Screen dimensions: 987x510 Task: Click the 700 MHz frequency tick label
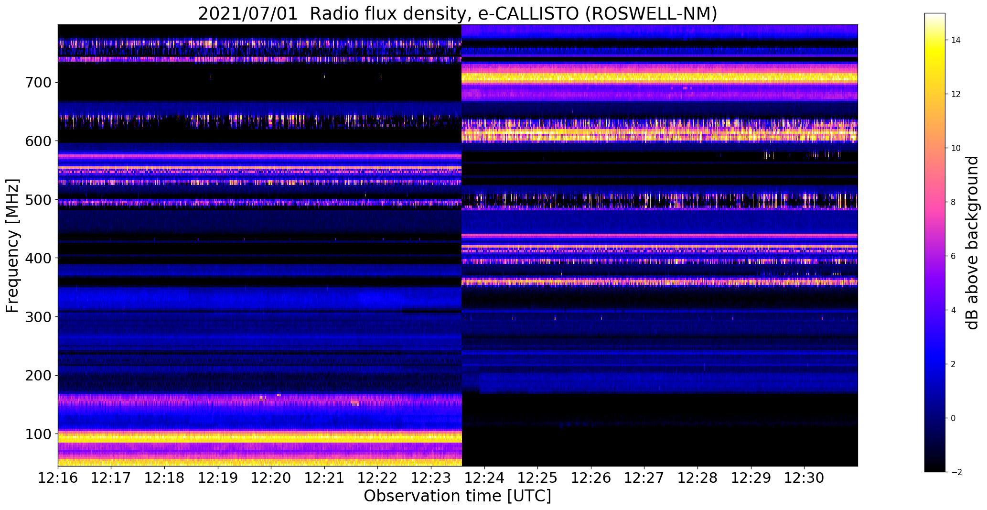coord(37,83)
